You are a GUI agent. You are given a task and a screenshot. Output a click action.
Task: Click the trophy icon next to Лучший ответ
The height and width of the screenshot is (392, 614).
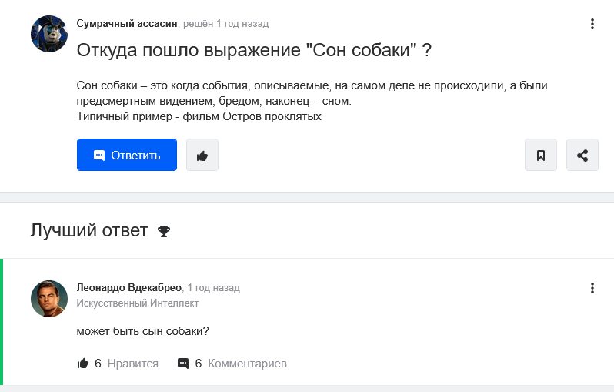click(164, 231)
